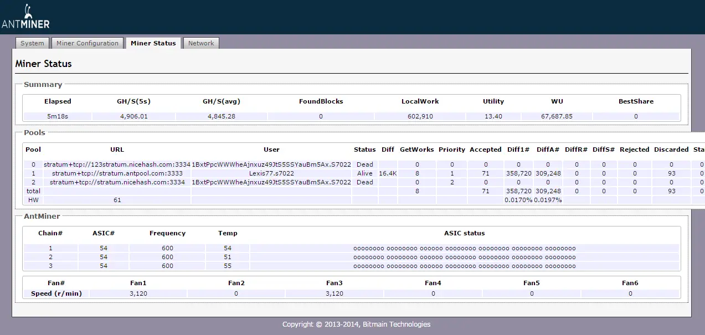This screenshot has width=705, height=335.
Task: Select chain 2 temperature value 51
Action: tap(228, 257)
